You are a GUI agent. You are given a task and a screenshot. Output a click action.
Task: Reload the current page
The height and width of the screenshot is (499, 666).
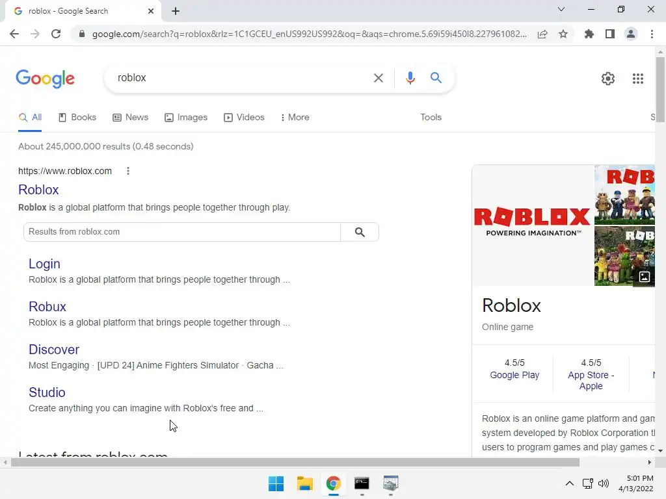point(56,34)
